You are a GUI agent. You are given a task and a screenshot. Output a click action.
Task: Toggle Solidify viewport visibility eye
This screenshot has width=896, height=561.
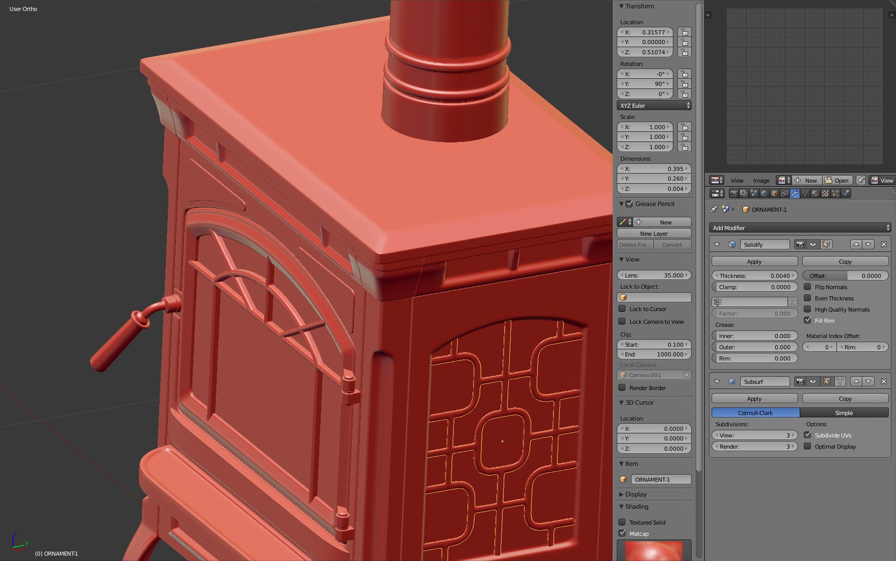(x=813, y=244)
